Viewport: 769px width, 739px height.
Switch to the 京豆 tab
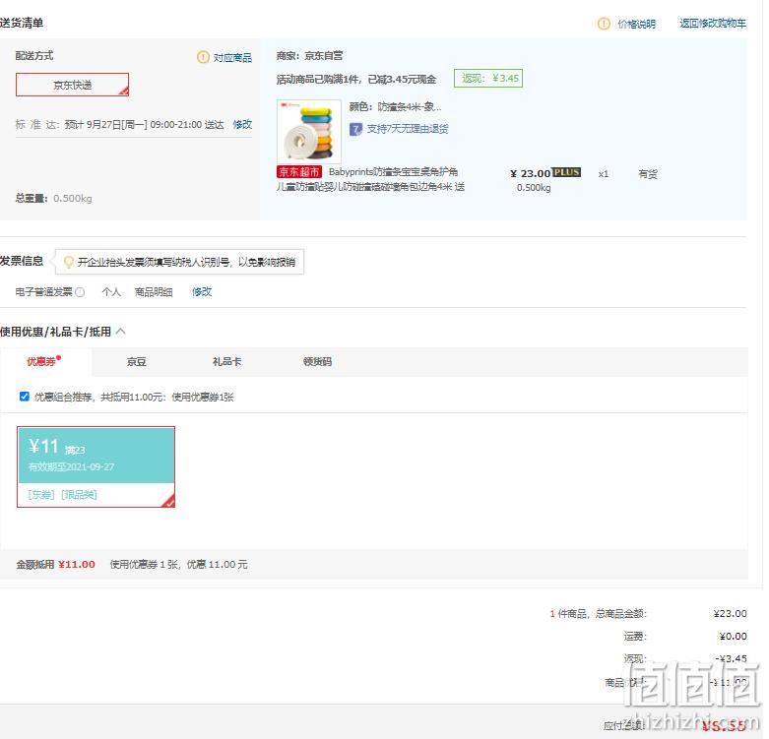pos(136,362)
